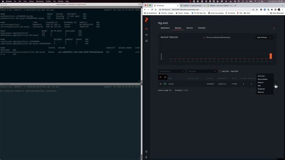285x160 pixels.
Task: Click the calendar icon before the date range
Action: tap(220, 71)
